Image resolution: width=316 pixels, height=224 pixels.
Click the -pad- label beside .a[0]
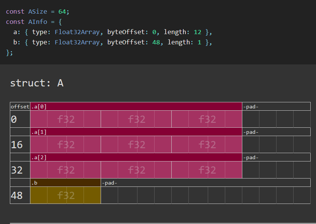(x=251, y=107)
